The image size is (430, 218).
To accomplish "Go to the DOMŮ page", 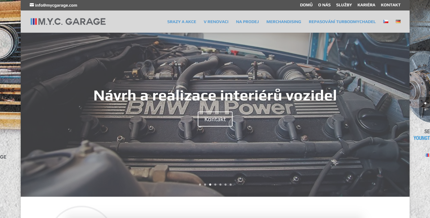I will pyautogui.click(x=306, y=5).
